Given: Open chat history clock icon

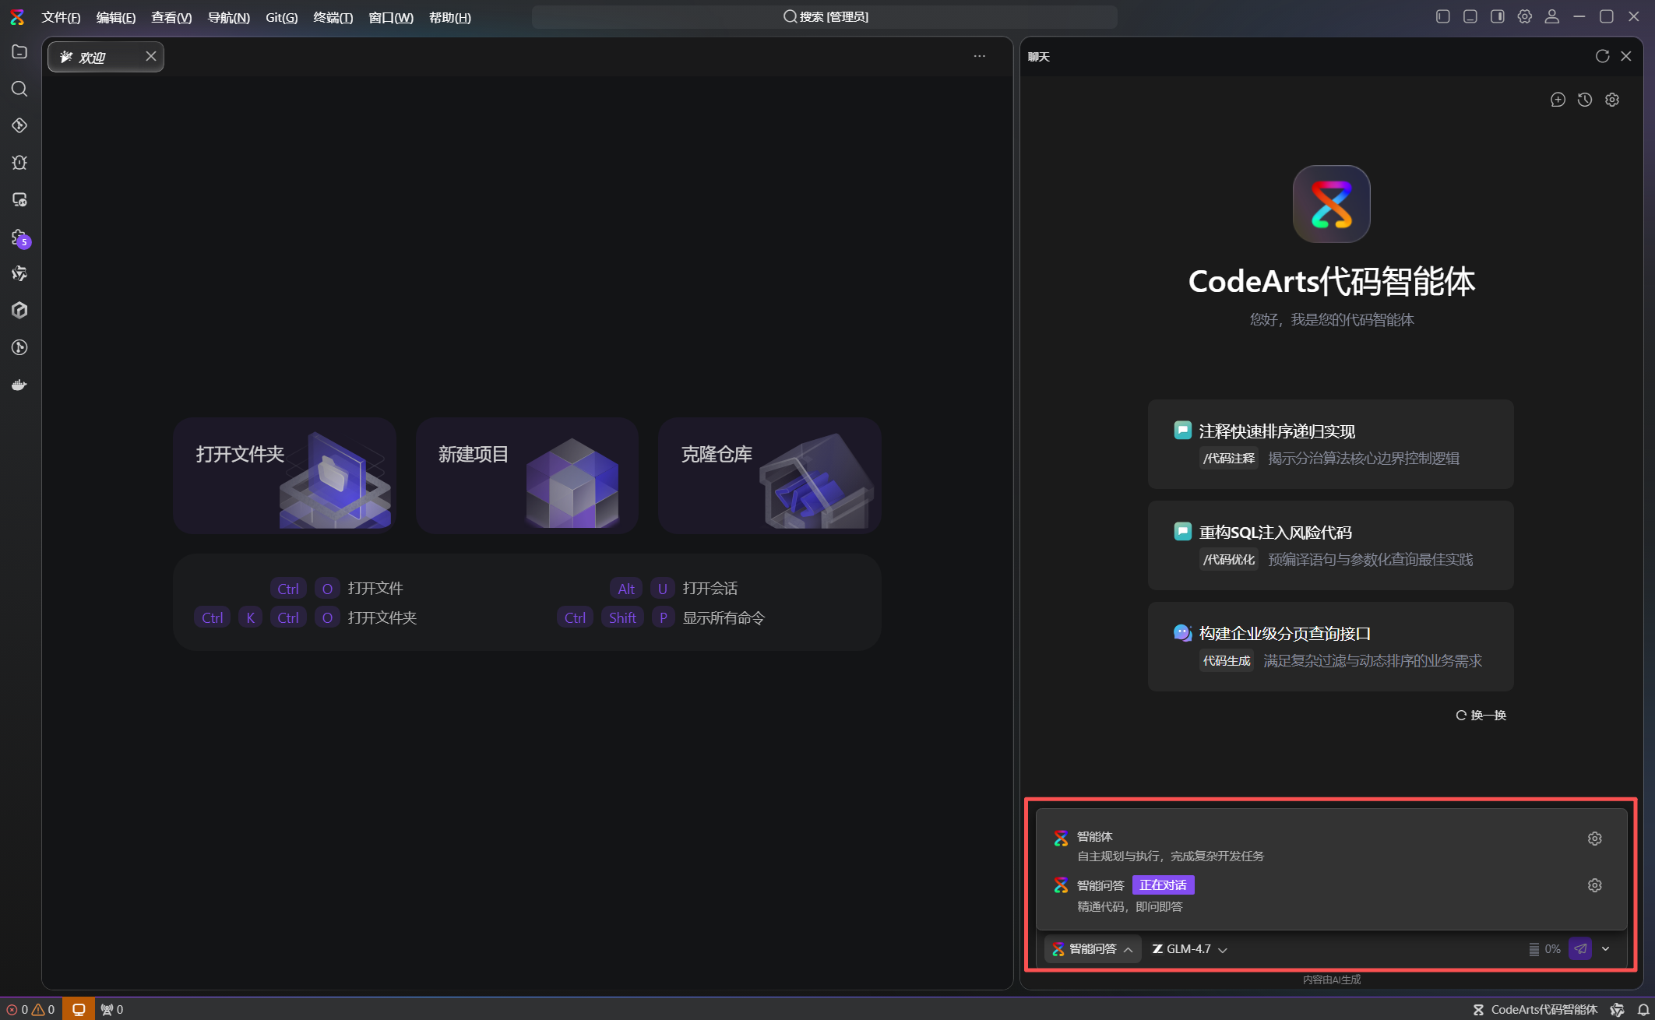Looking at the screenshot, I should 1585,100.
